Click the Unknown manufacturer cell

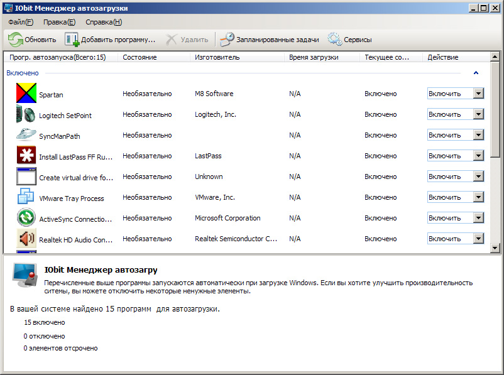pyautogui.click(x=209, y=177)
